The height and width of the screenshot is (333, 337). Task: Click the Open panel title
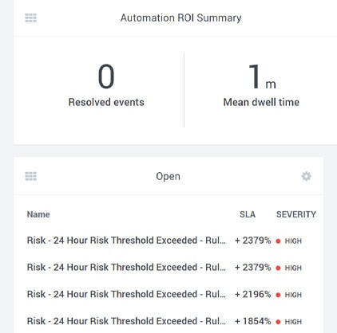[x=168, y=176]
